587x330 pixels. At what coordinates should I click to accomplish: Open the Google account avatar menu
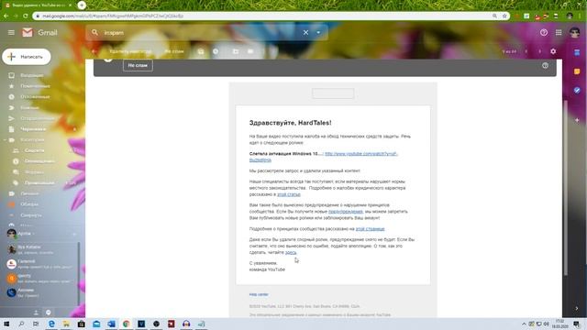point(575,33)
